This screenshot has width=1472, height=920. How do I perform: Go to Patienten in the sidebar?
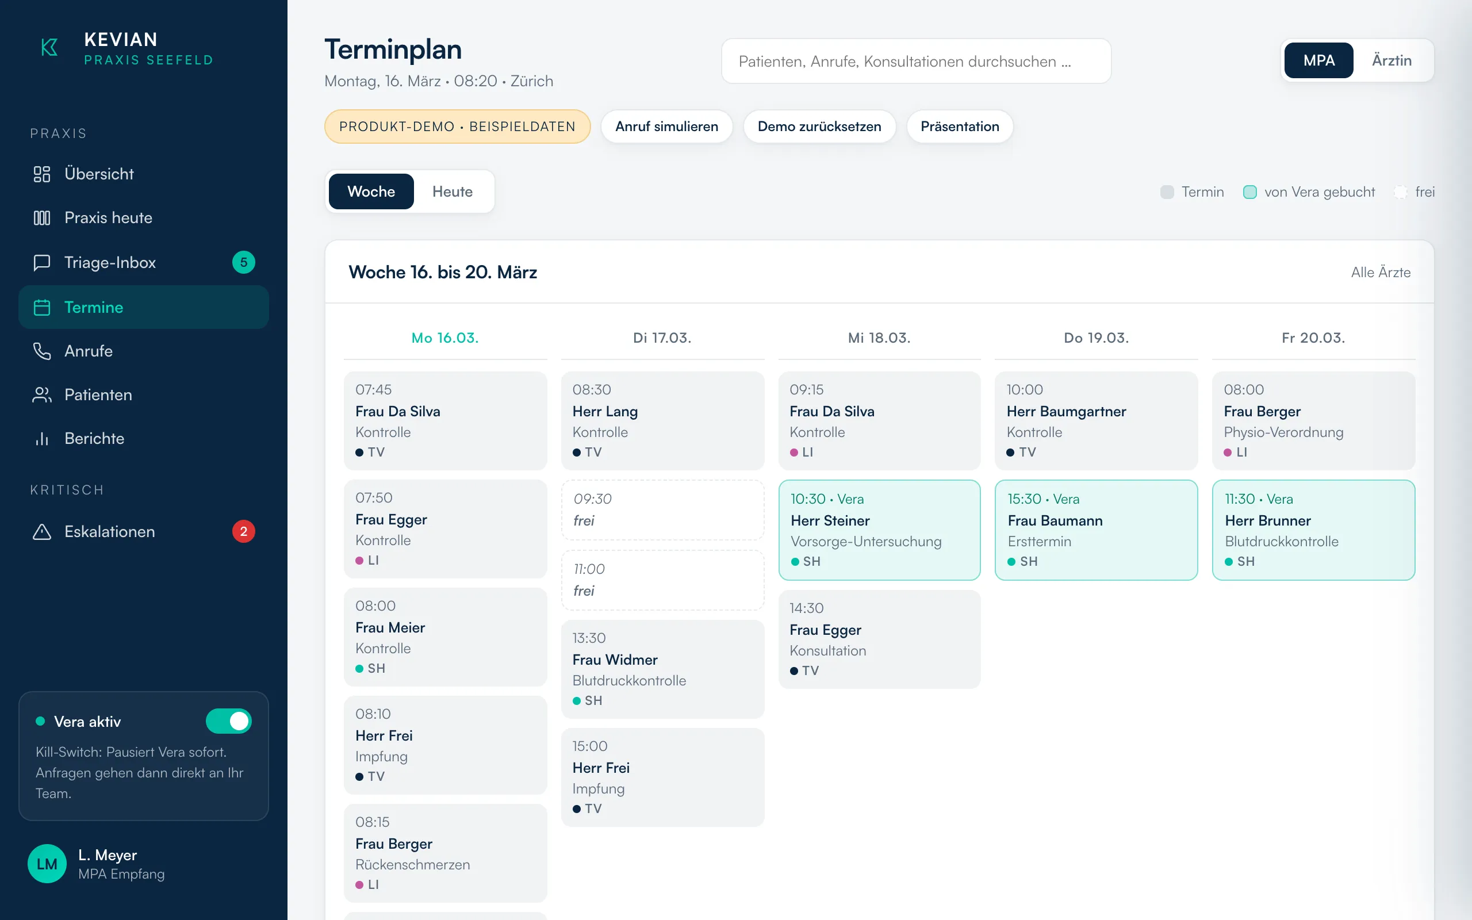click(144, 395)
